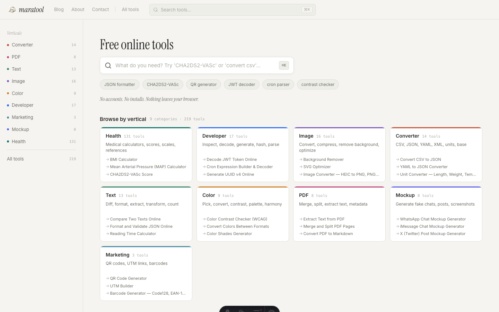Viewport: 499px width, 312px height.
Task: Open Reading Time Calculator
Action: [x=131, y=234]
